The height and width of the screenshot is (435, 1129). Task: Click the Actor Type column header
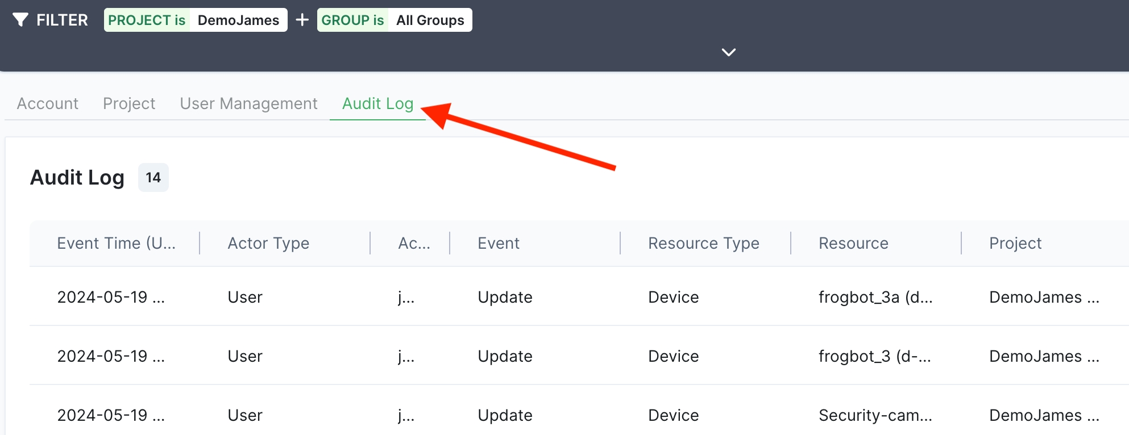tap(268, 243)
